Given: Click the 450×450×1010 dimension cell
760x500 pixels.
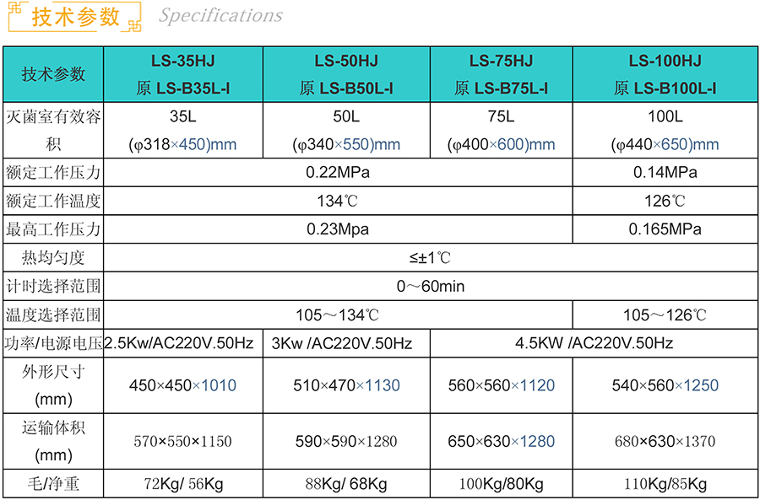Looking at the screenshot, I should click(182, 385).
